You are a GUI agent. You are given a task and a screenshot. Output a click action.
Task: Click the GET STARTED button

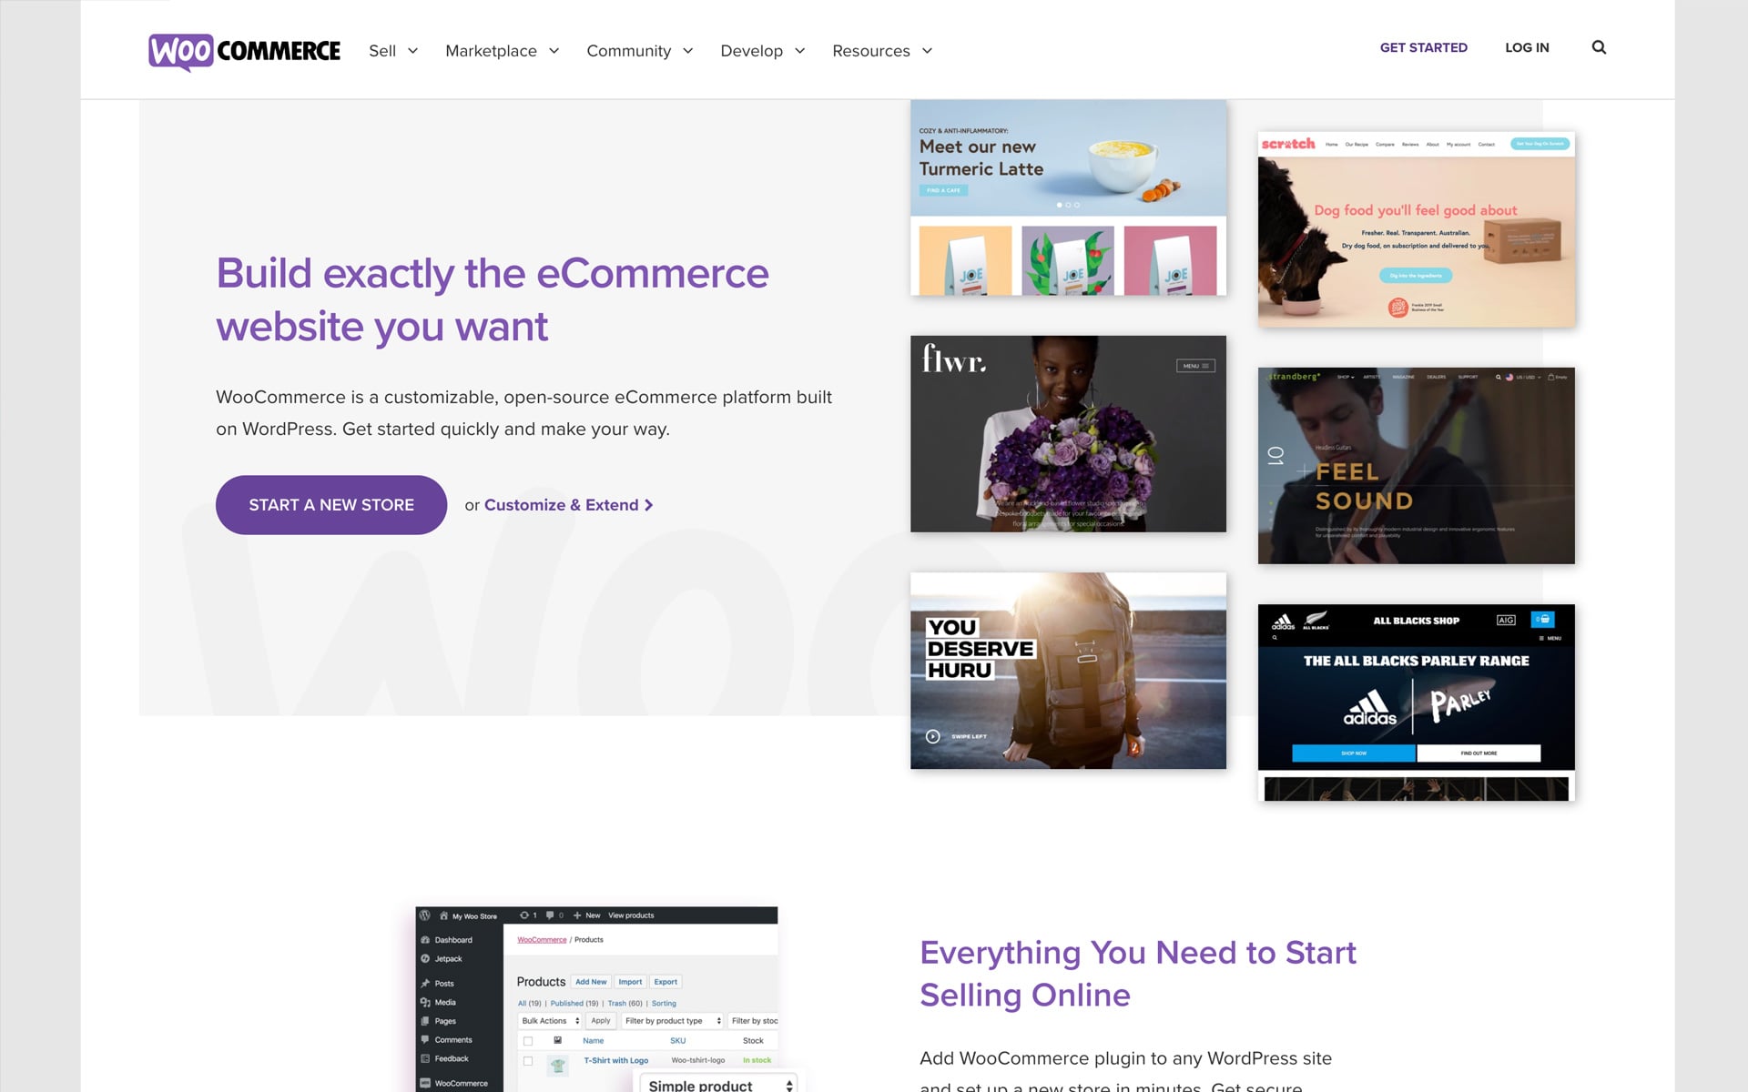(x=1423, y=48)
